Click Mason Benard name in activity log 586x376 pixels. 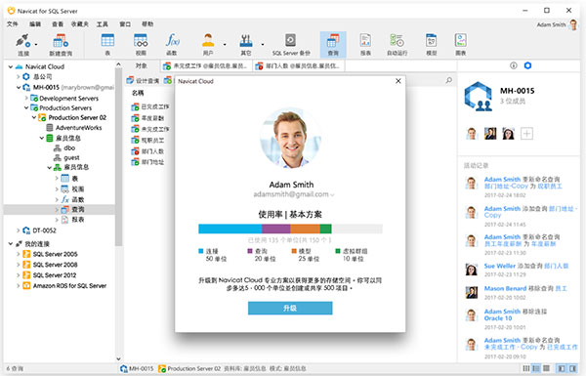[x=505, y=288]
